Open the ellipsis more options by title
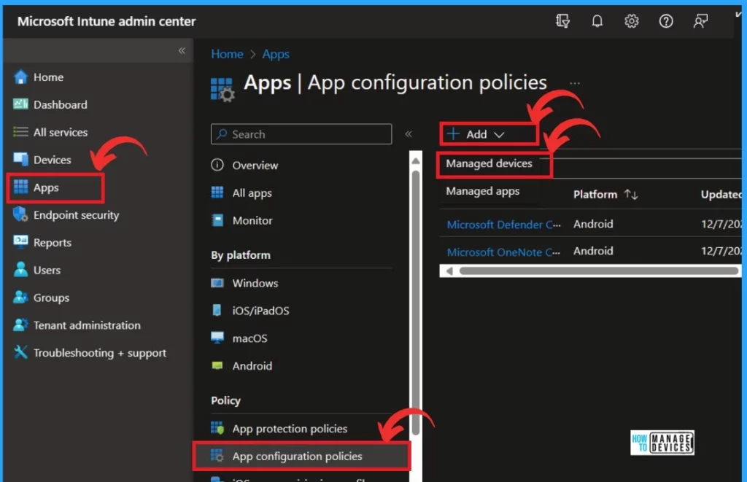The width and height of the screenshot is (747, 482). click(x=575, y=83)
